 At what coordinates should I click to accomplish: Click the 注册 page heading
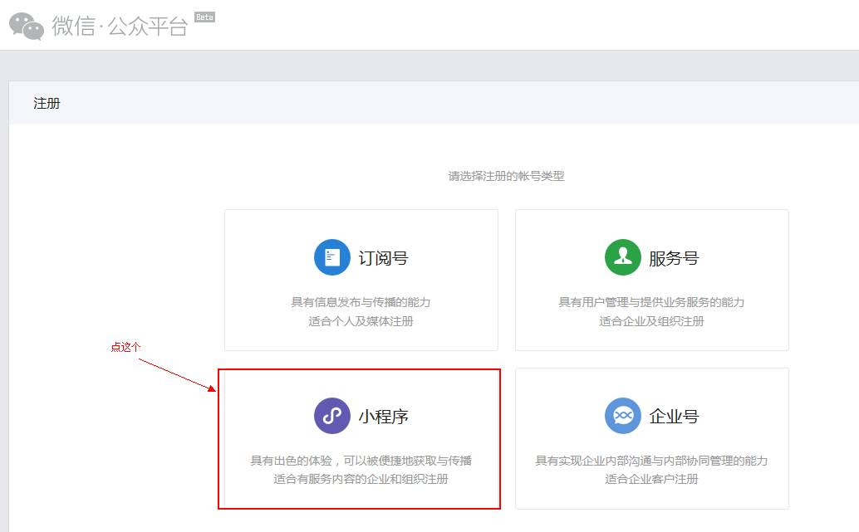(x=47, y=104)
